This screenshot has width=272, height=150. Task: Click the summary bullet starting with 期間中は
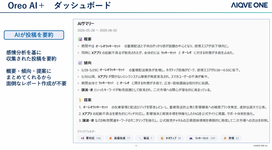(x=155, y=46)
